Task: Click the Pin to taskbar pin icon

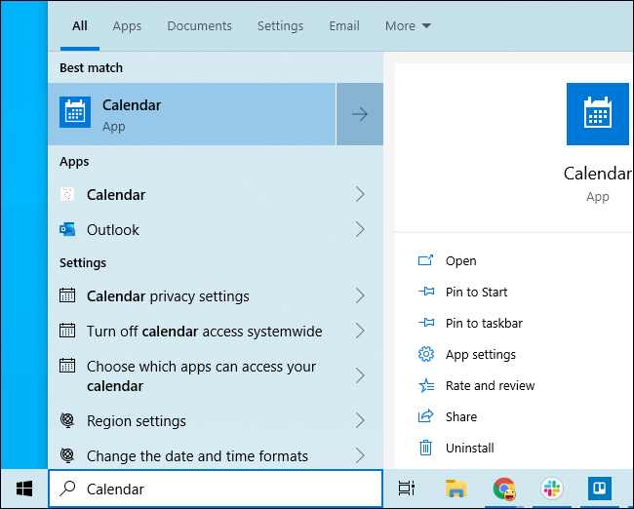Action: pos(426,323)
